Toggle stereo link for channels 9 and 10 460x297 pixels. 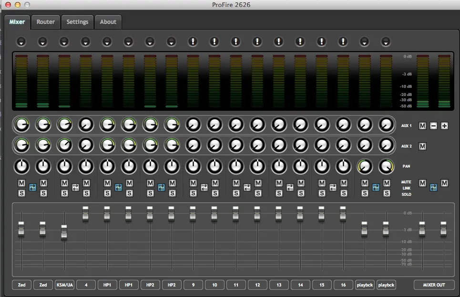[x=204, y=187]
